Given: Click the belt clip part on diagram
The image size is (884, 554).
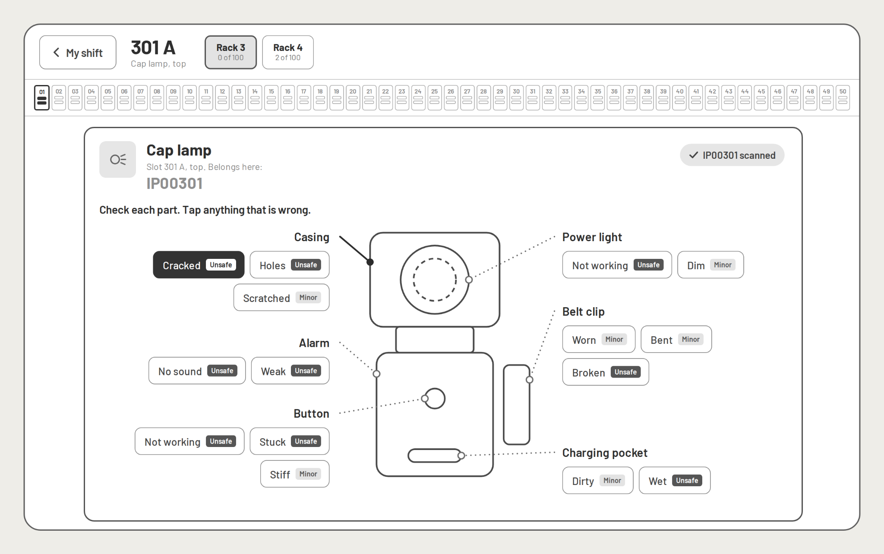Looking at the screenshot, I should click(x=517, y=404).
